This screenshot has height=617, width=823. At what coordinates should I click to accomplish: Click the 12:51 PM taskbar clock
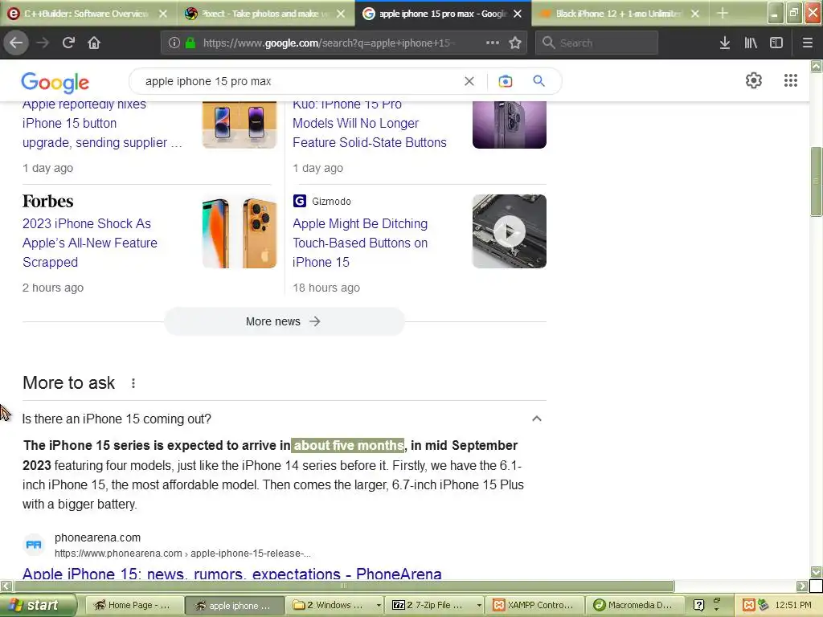[793, 605]
